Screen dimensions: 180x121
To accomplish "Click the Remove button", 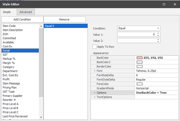I will click(65, 19).
